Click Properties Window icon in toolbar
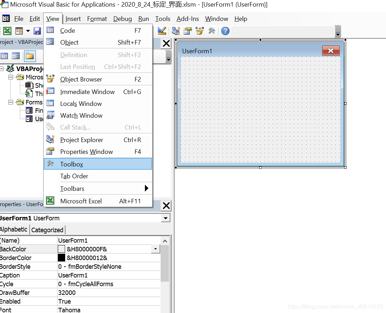This screenshot has width=386, height=313. tap(187, 31)
